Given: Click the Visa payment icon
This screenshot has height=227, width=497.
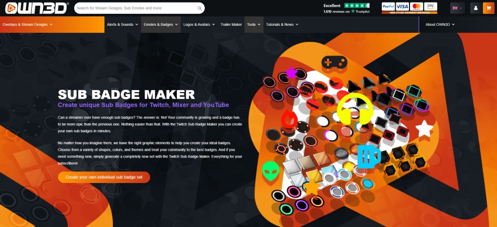Looking at the screenshot, I should 402,6.
